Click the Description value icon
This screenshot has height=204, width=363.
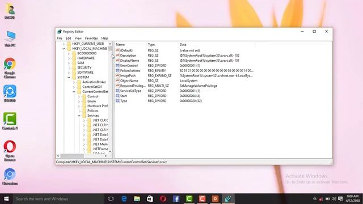pos(117,56)
